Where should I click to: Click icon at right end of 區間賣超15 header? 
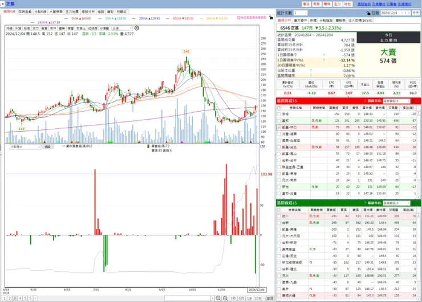click(413, 203)
